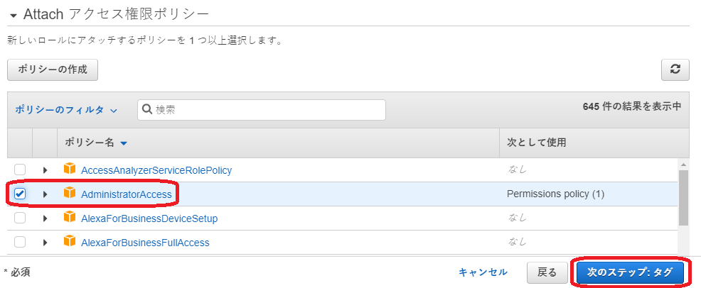Collapse the Attach アクセス権限ポリシー section
Image resolution: width=701 pixels, height=288 pixels.
(x=14, y=16)
